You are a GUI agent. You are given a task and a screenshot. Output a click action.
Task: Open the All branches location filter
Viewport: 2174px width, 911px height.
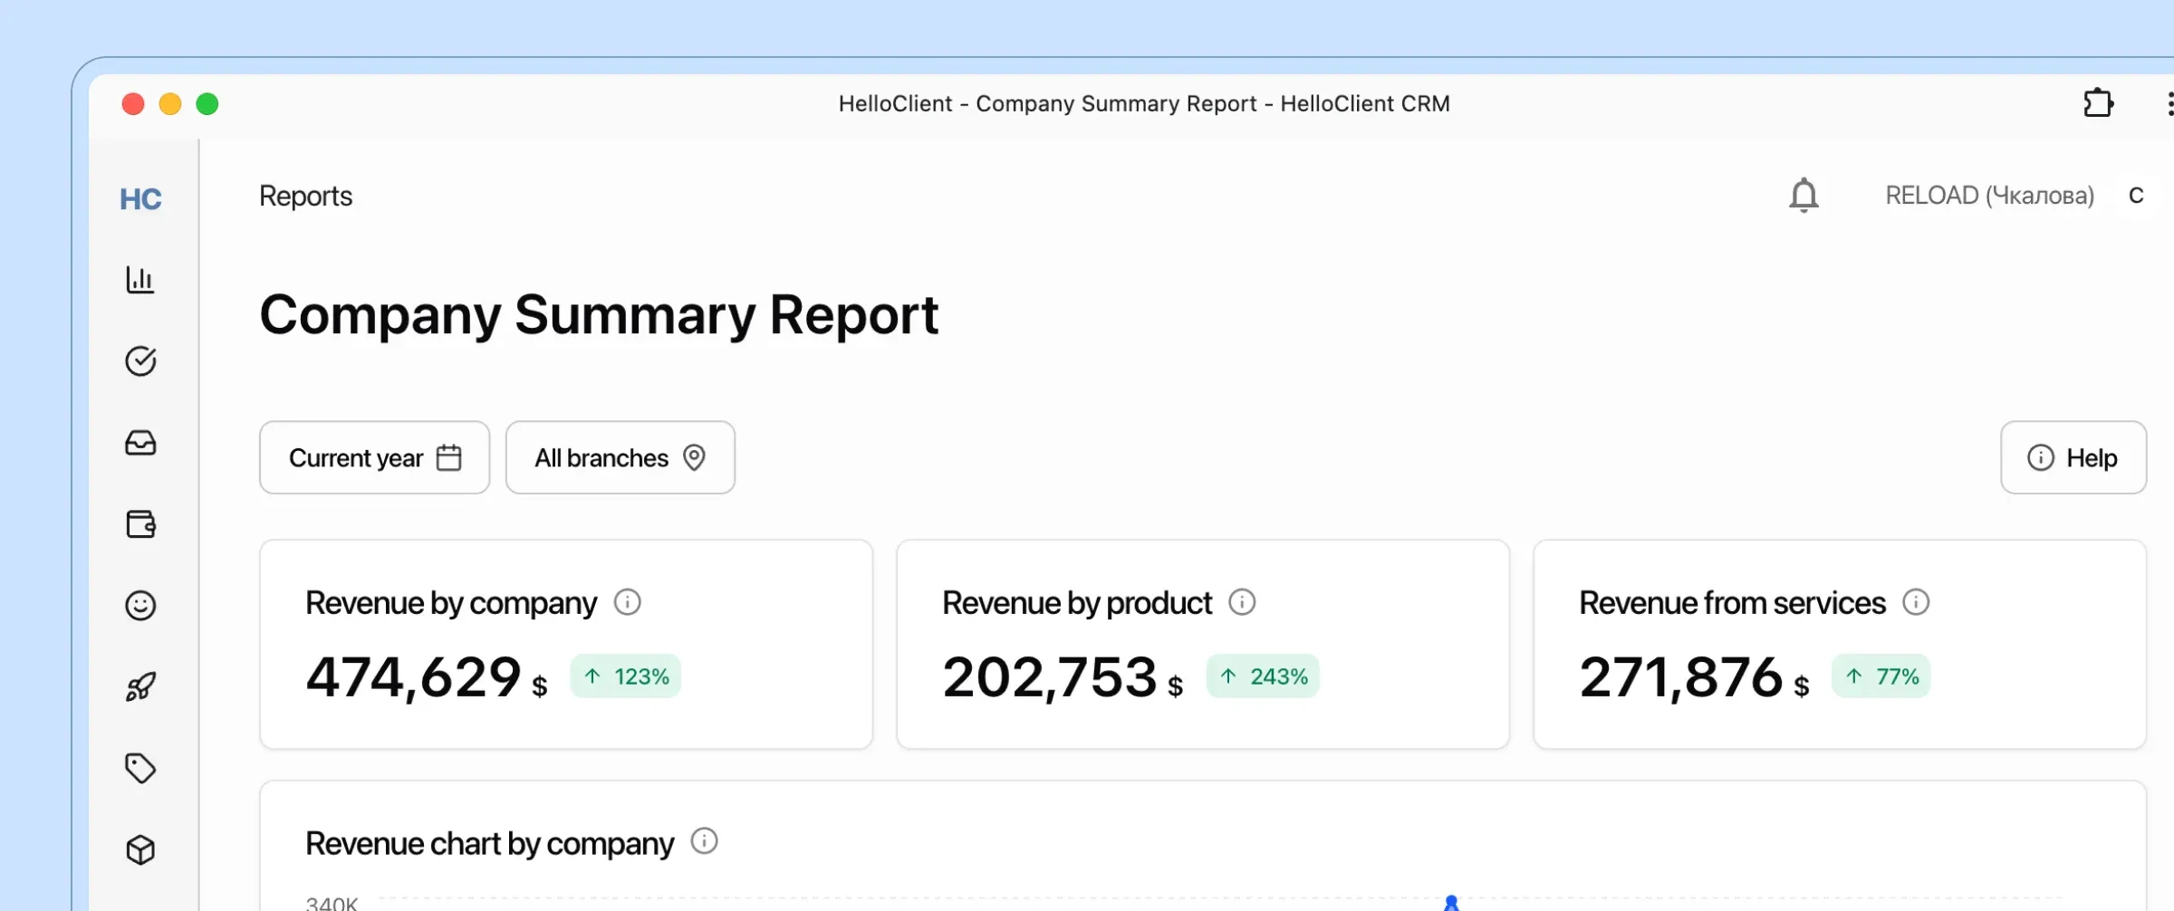pos(620,457)
